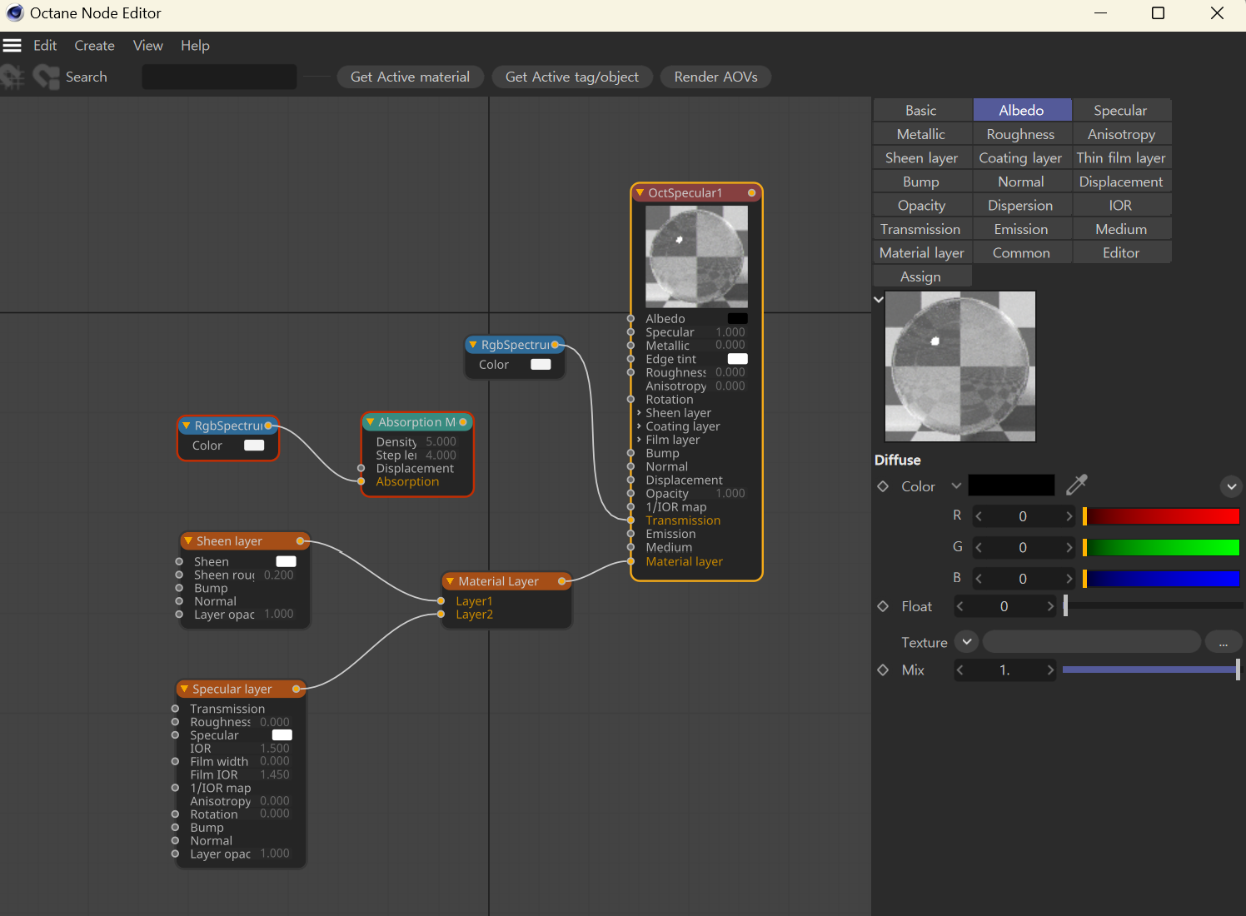This screenshot has height=916, width=1246.
Task: Open the hamburger menu icon
Action: 12,45
